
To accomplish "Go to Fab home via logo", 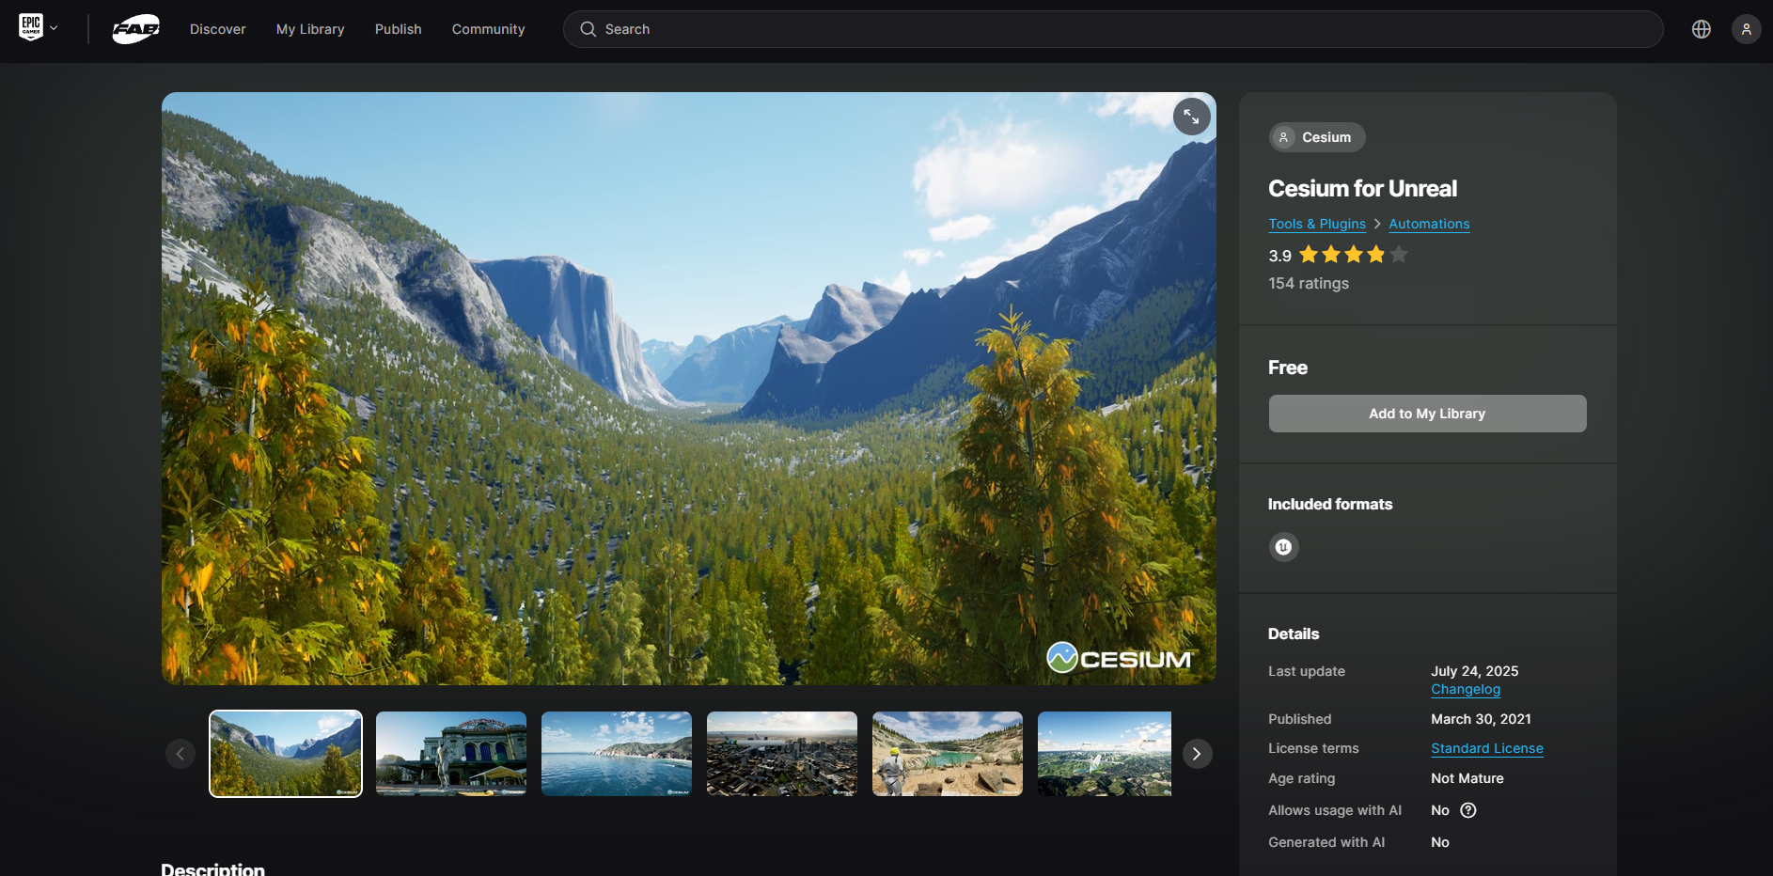I will pos(136,29).
